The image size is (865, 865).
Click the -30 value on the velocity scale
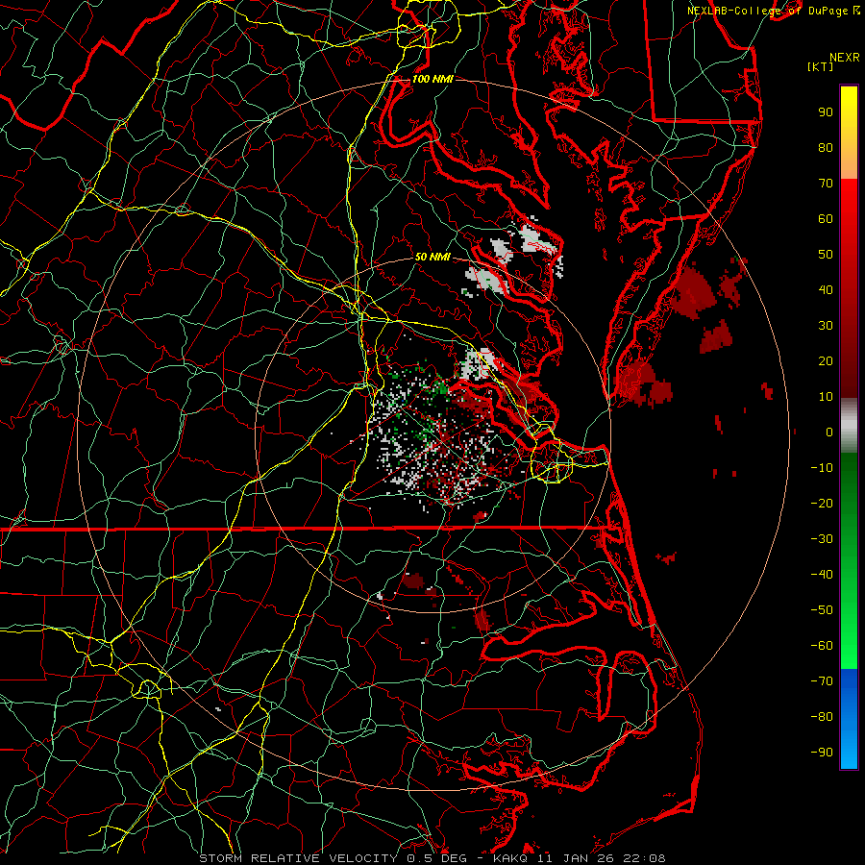point(822,539)
